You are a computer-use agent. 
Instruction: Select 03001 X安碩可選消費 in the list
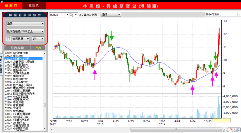pyautogui.click(x=23, y=114)
